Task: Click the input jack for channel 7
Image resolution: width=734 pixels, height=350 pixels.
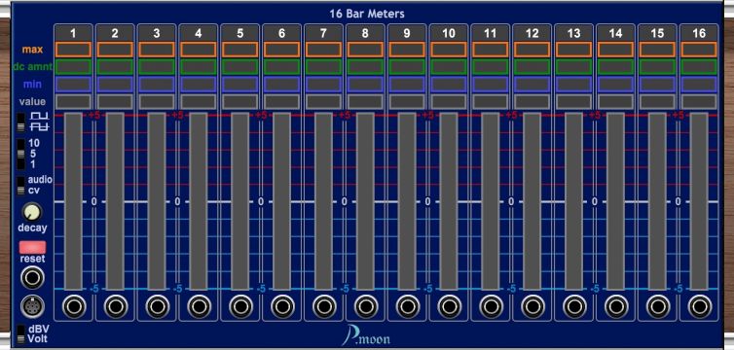Action: 324,307
